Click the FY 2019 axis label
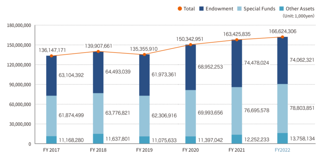The width and height of the screenshot is (329, 159). click(x=144, y=150)
